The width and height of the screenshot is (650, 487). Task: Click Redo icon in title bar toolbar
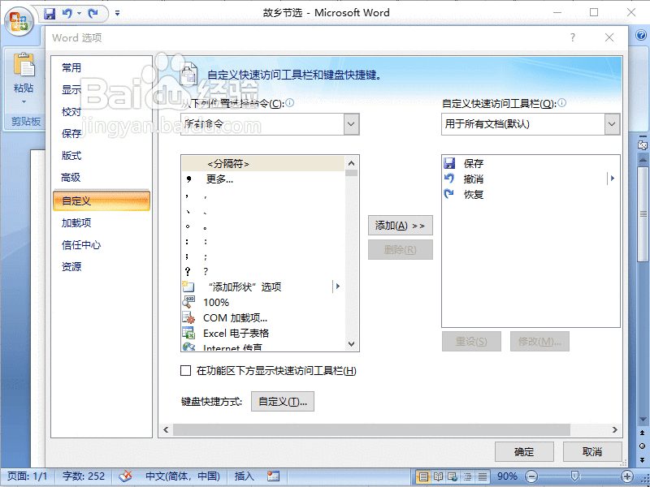click(x=93, y=14)
